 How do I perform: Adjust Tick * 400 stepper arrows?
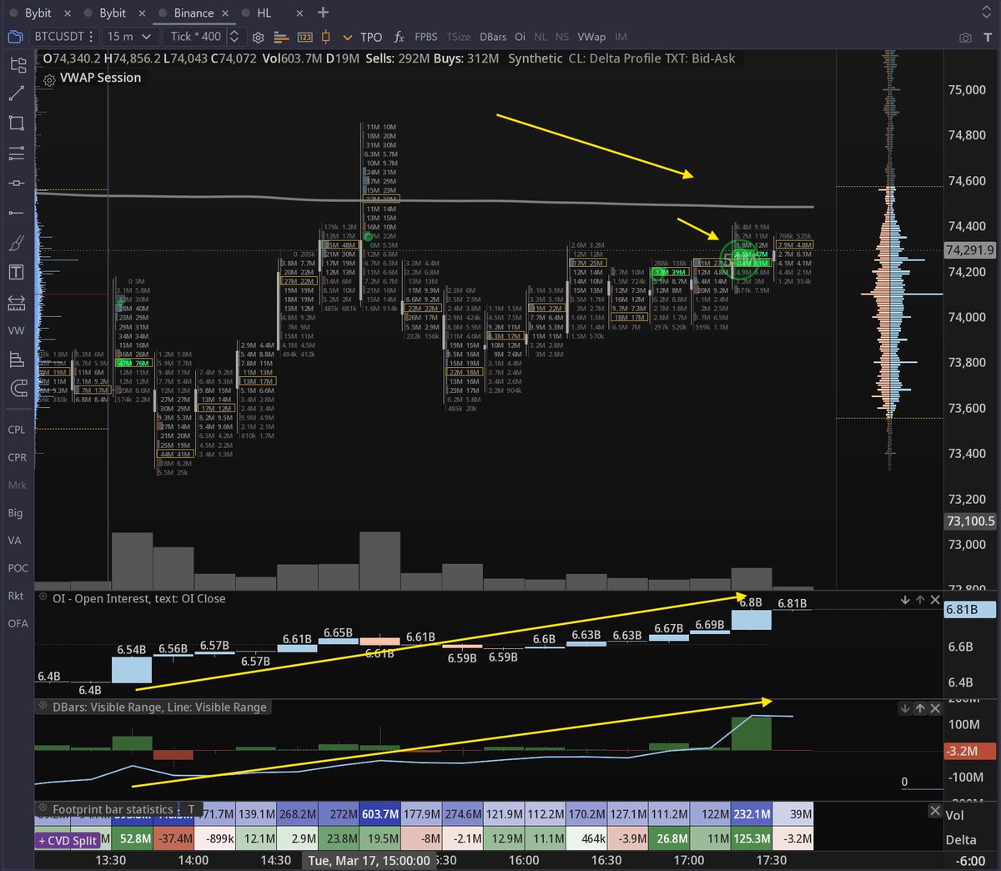[234, 37]
